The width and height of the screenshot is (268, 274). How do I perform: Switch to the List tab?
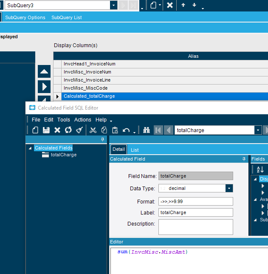click(x=135, y=150)
